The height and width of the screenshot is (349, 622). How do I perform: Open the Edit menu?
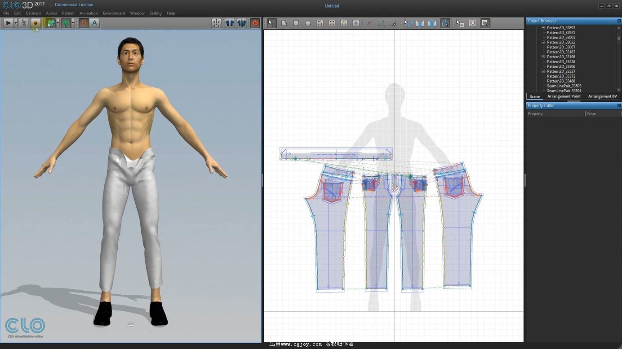18,13
